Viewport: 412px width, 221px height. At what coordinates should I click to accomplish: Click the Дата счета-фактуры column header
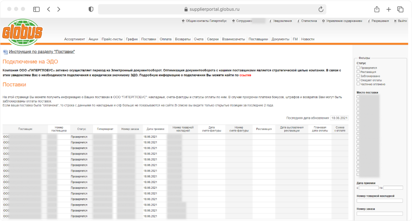point(211,129)
